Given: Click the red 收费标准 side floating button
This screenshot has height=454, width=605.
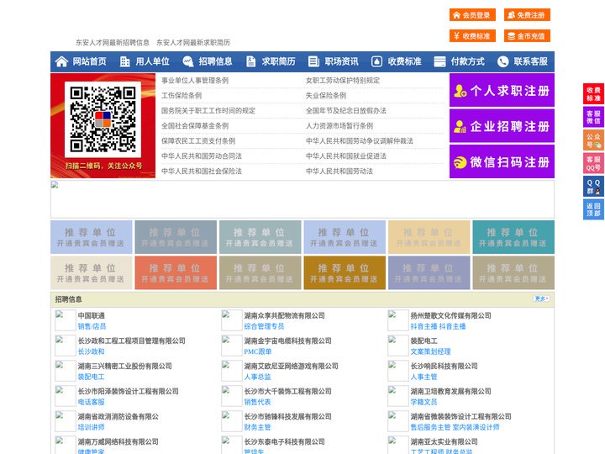Looking at the screenshot, I should 593,94.
